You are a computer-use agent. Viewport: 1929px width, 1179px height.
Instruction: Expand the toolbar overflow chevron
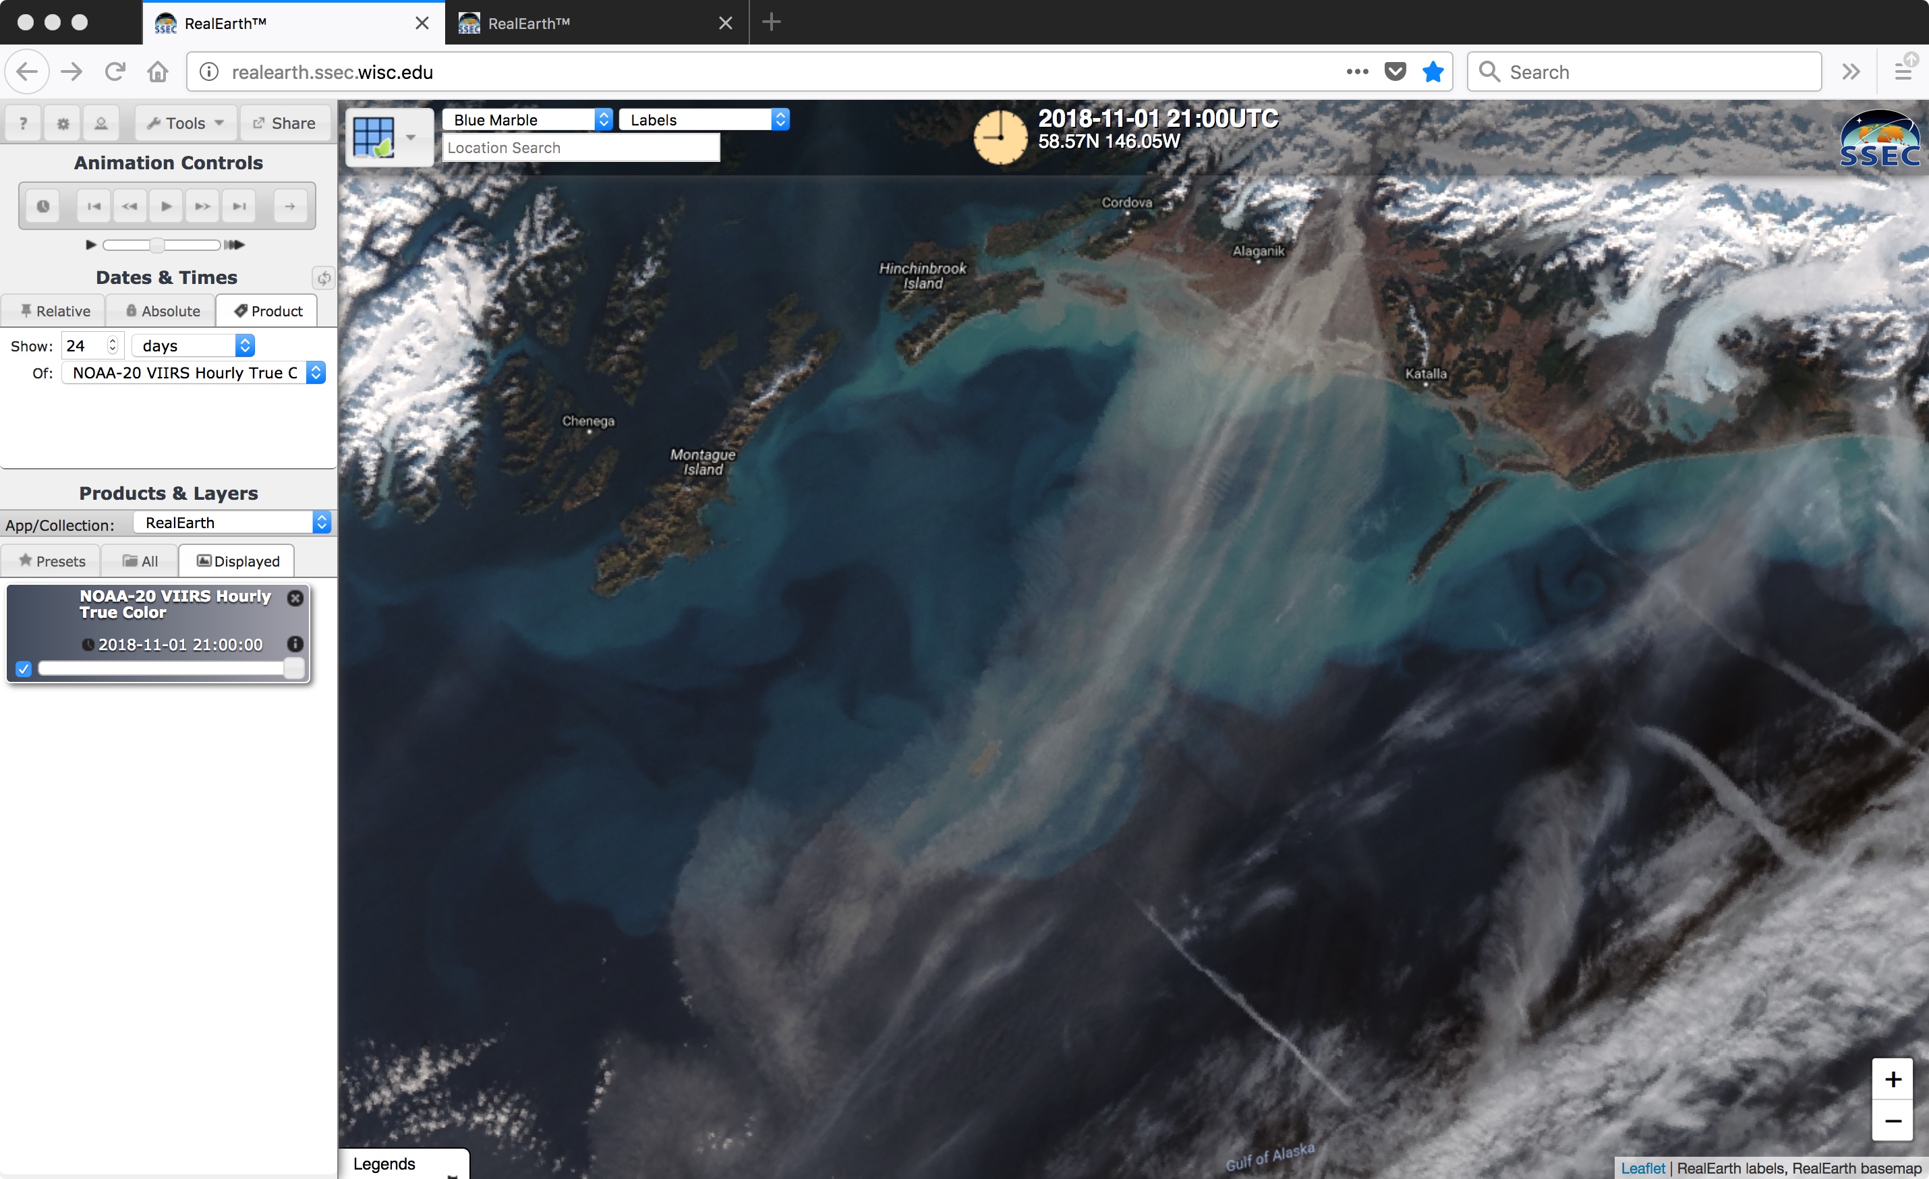tap(1851, 72)
